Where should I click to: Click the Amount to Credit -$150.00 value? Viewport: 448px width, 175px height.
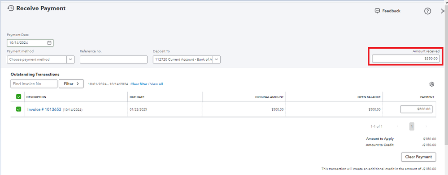click(429, 145)
